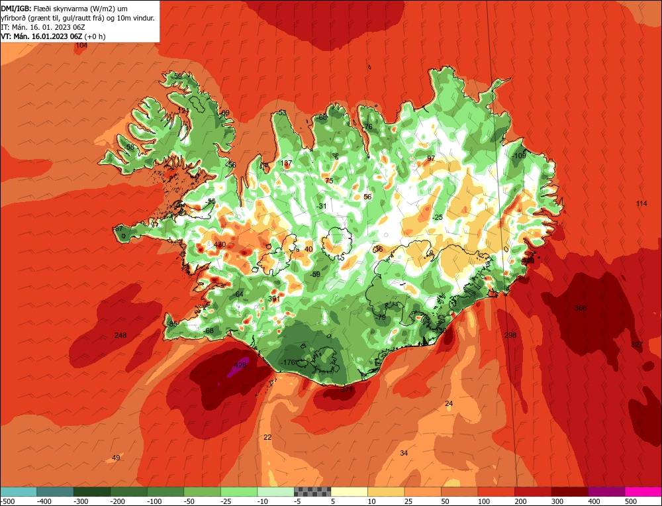The width and height of the screenshot is (662, 506).
Task: Click the '-500' legend label
Action: (7, 502)
